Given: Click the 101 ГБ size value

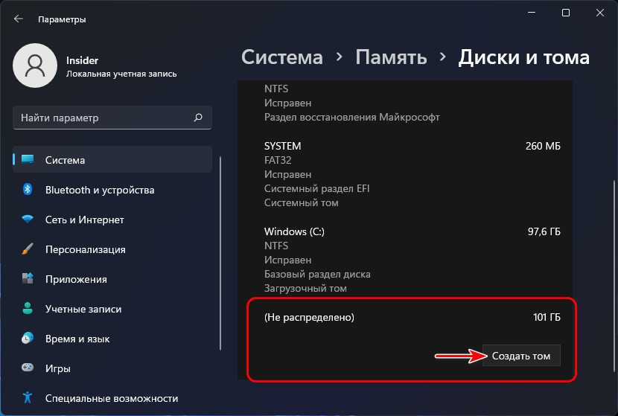Looking at the screenshot, I should (547, 317).
